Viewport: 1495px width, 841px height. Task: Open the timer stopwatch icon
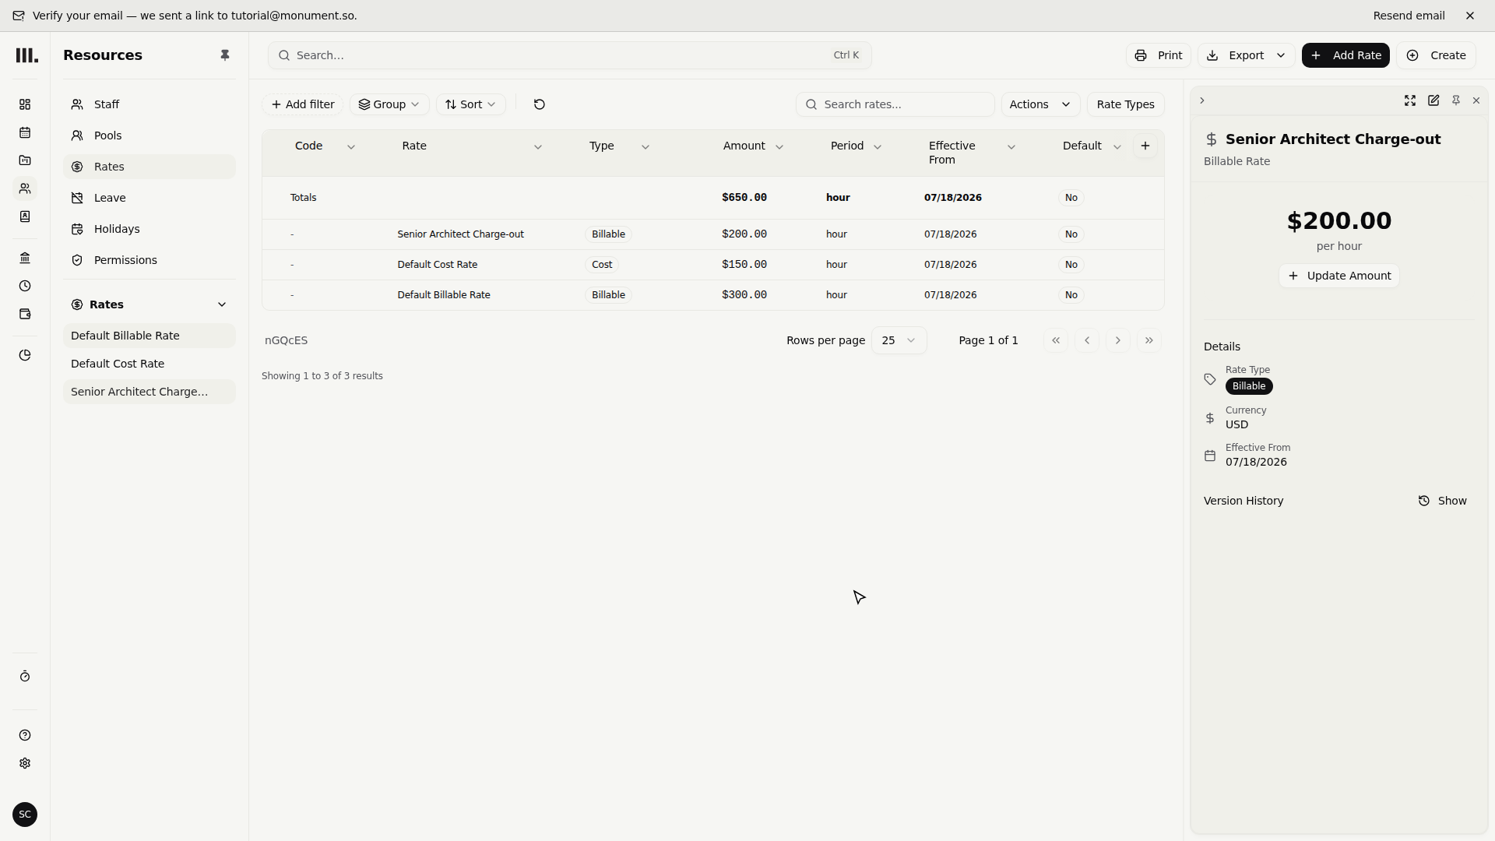click(x=25, y=677)
